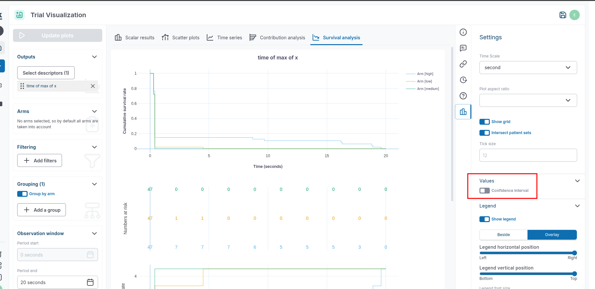This screenshot has width=595, height=289.
Task: Open the user avatar E menu
Action: pos(575,15)
